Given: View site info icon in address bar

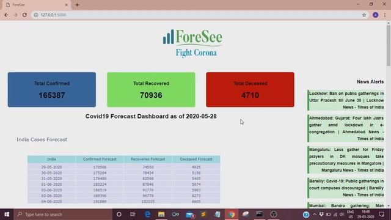Looking at the screenshot, I should tap(36, 15).
